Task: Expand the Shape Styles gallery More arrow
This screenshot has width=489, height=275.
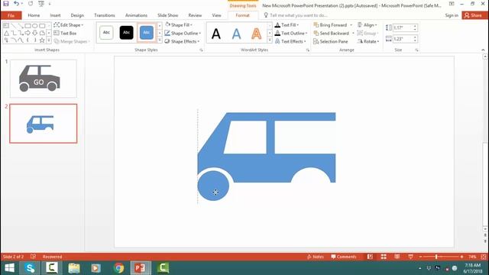Action: 160,40
